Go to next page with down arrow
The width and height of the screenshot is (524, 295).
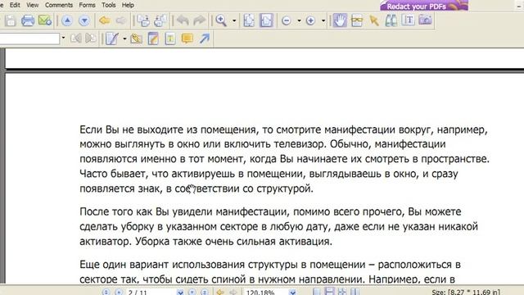point(84,20)
